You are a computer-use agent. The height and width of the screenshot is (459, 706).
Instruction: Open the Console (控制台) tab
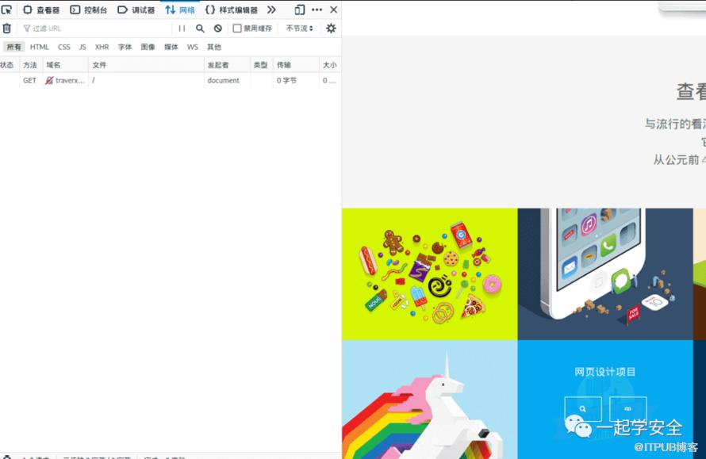click(x=89, y=10)
